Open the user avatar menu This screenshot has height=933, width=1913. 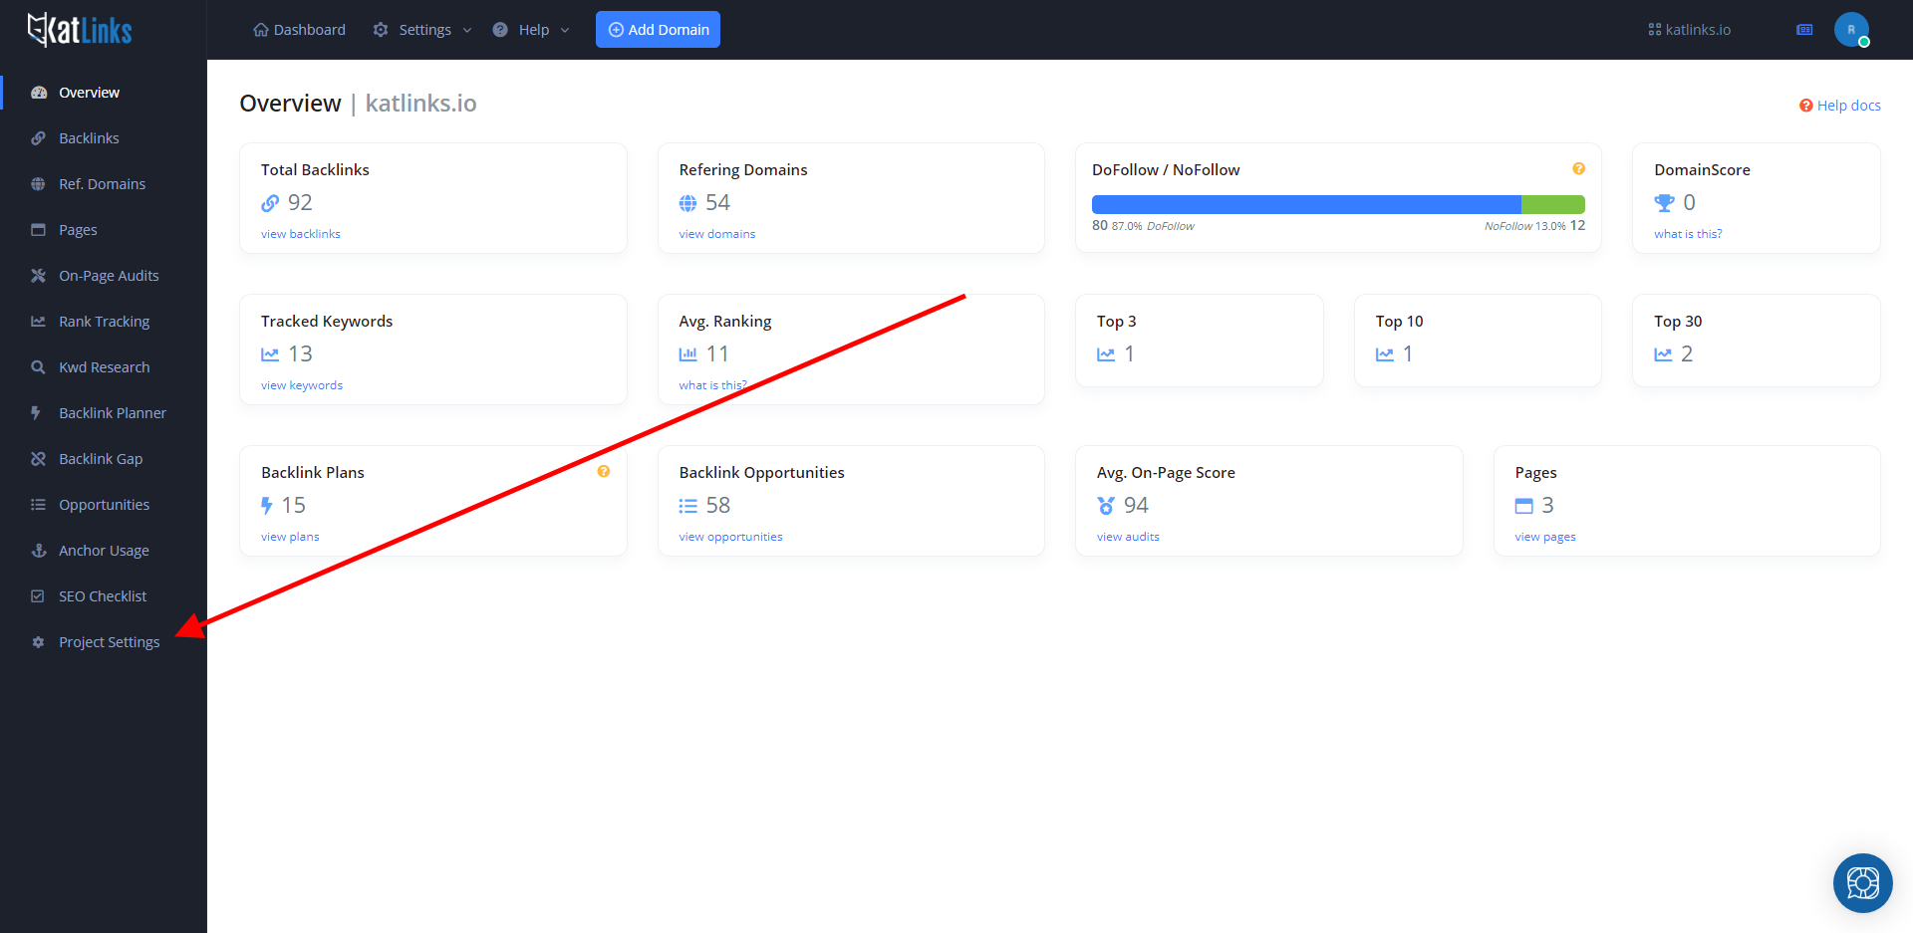pyautogui.click(x=1851, y=30)
